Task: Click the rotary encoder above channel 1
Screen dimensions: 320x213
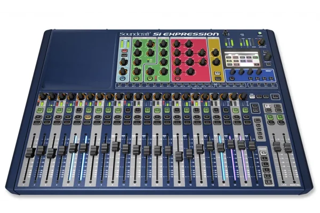Action: [x=43, y=96]
